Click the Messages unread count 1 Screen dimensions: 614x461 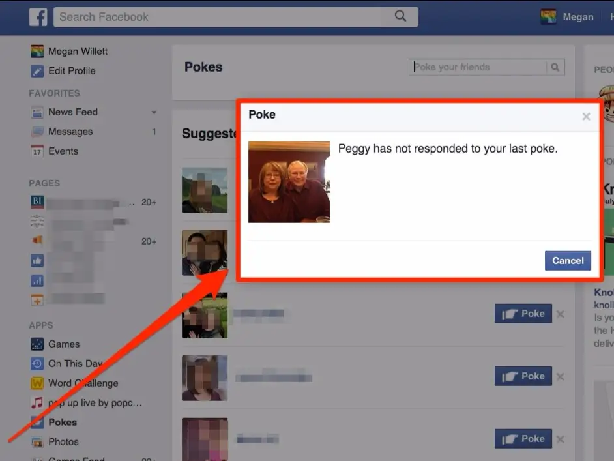[x=154, y=132]
